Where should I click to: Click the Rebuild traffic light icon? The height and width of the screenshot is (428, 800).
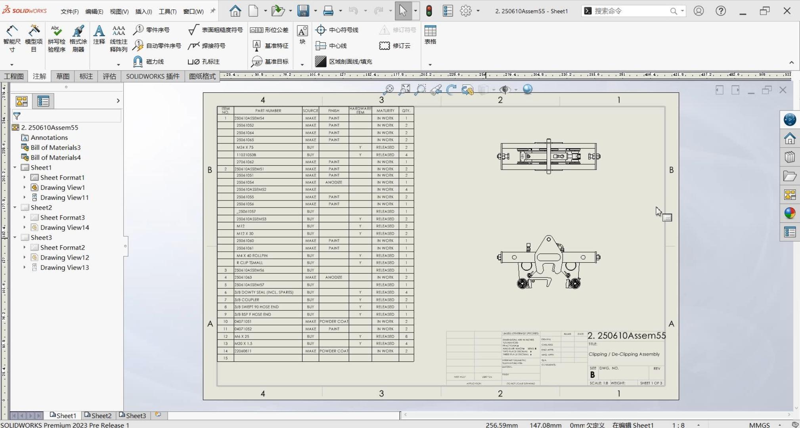click(x=429, y=11)
